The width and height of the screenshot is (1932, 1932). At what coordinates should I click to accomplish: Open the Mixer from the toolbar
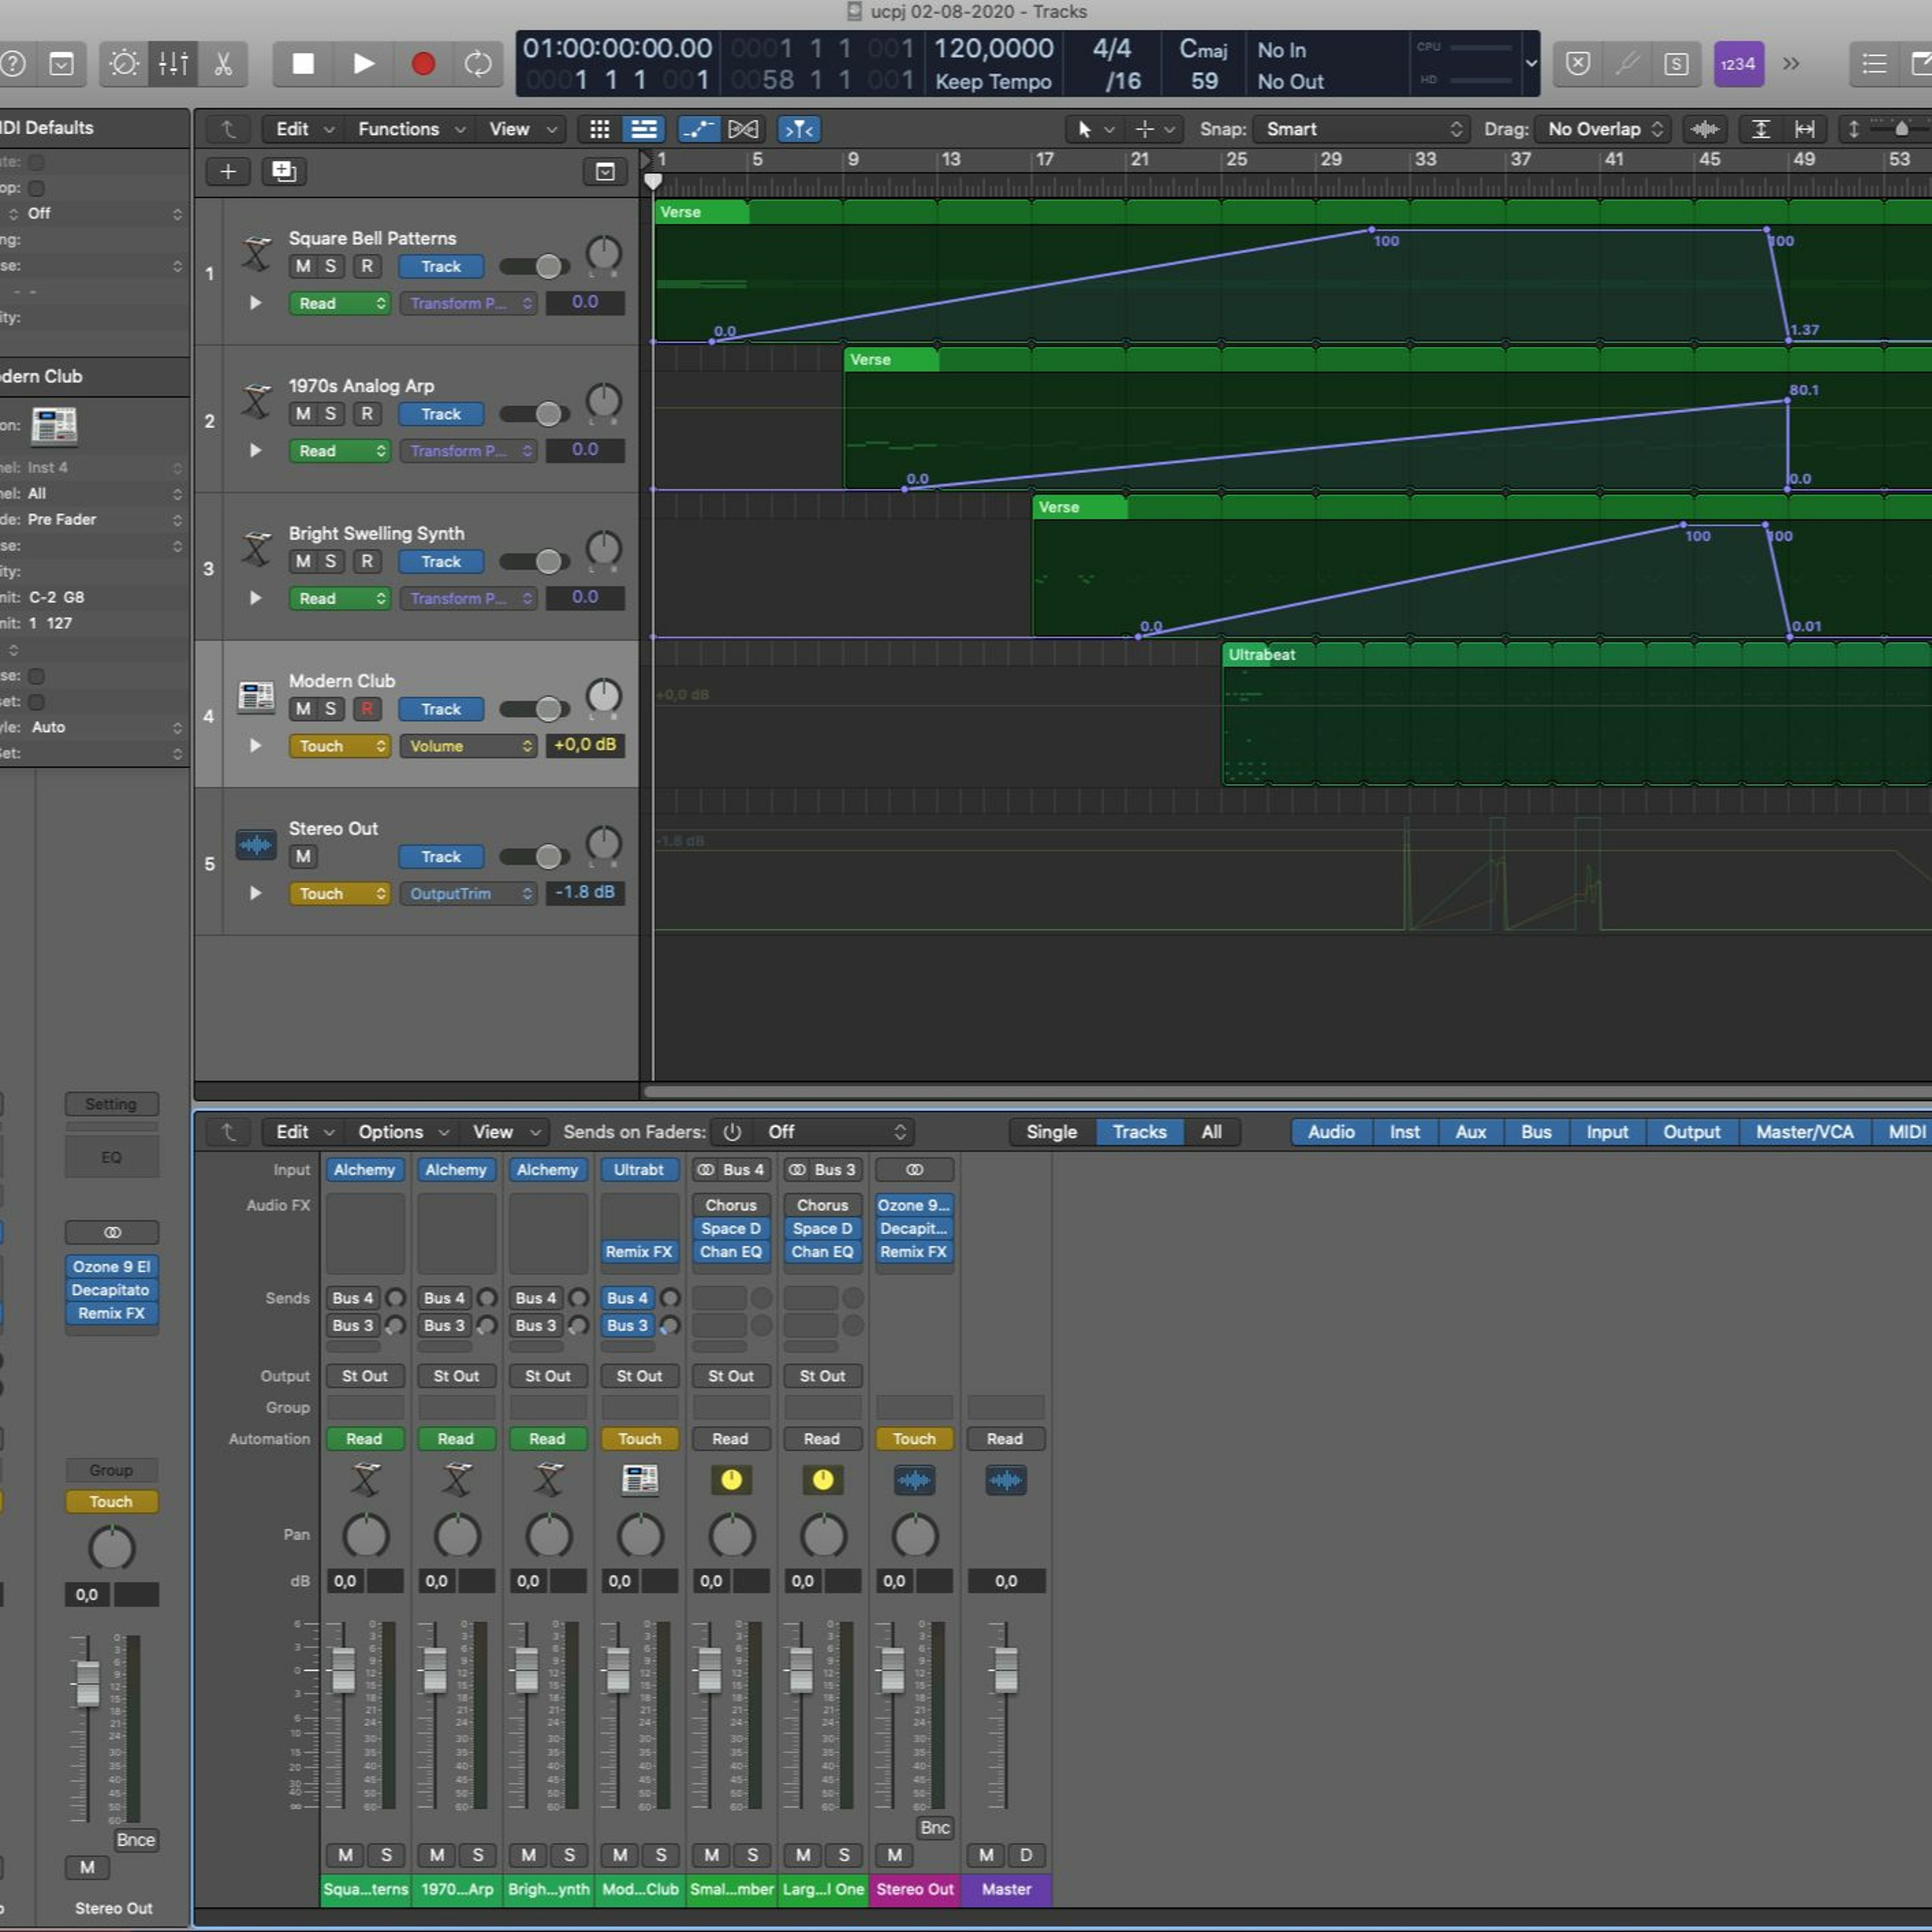pos(173,64)
